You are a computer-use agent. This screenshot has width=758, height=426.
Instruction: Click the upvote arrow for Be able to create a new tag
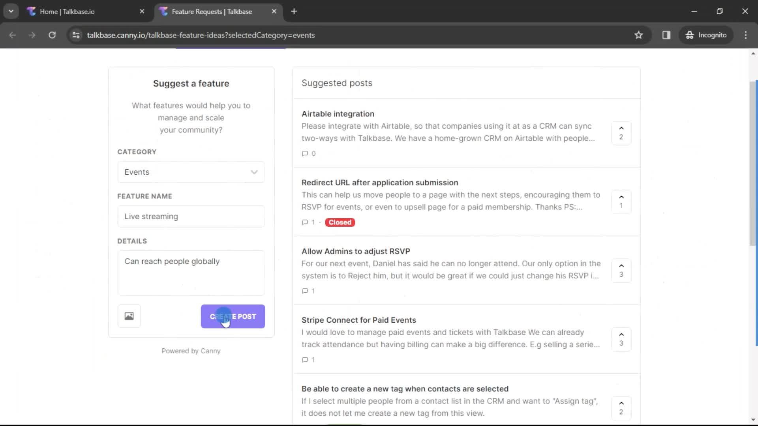621,403
